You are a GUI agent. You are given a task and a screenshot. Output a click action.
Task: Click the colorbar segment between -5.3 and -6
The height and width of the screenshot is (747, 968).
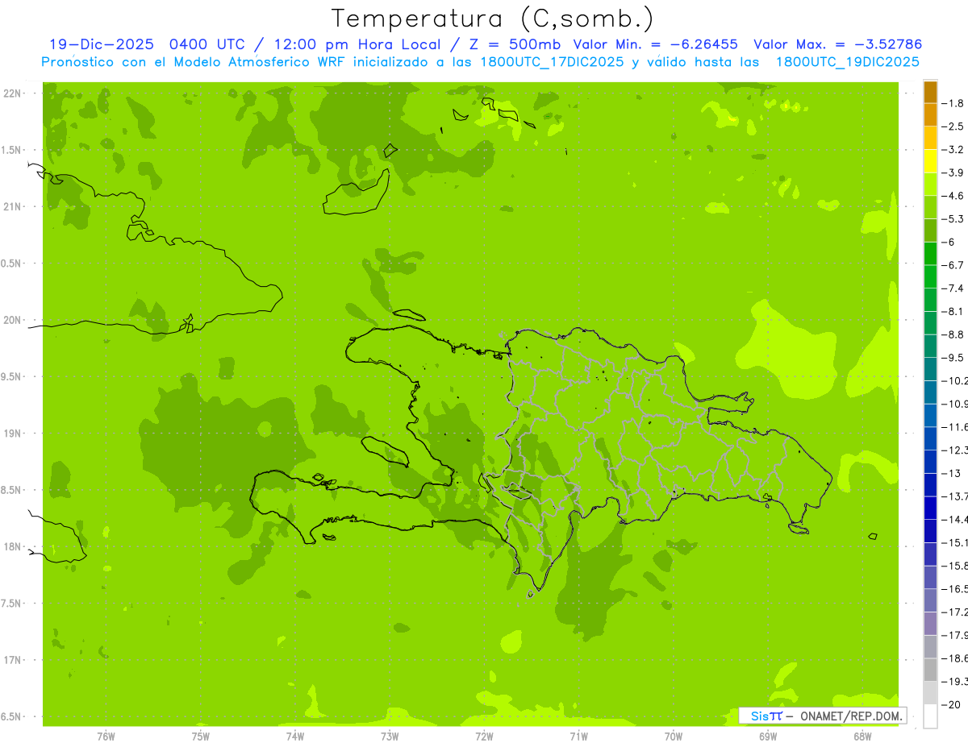coord(930,230)
